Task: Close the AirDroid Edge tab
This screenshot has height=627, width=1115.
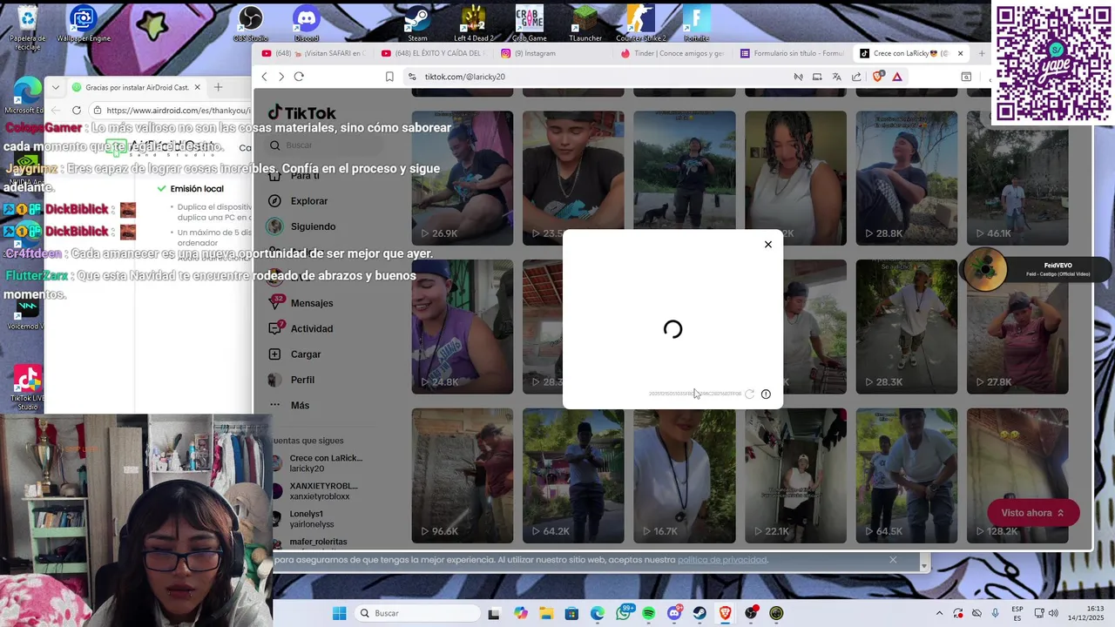Action: click(197, 87)
